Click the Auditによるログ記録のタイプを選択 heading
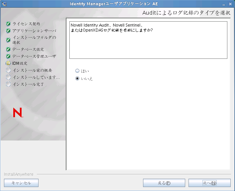Screen dimensions: 235x191 186,13
